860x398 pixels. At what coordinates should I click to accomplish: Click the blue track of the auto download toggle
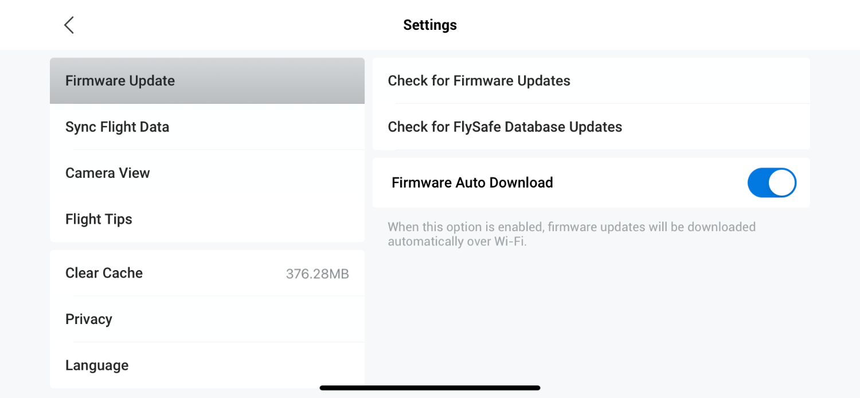tap(758, 183)
